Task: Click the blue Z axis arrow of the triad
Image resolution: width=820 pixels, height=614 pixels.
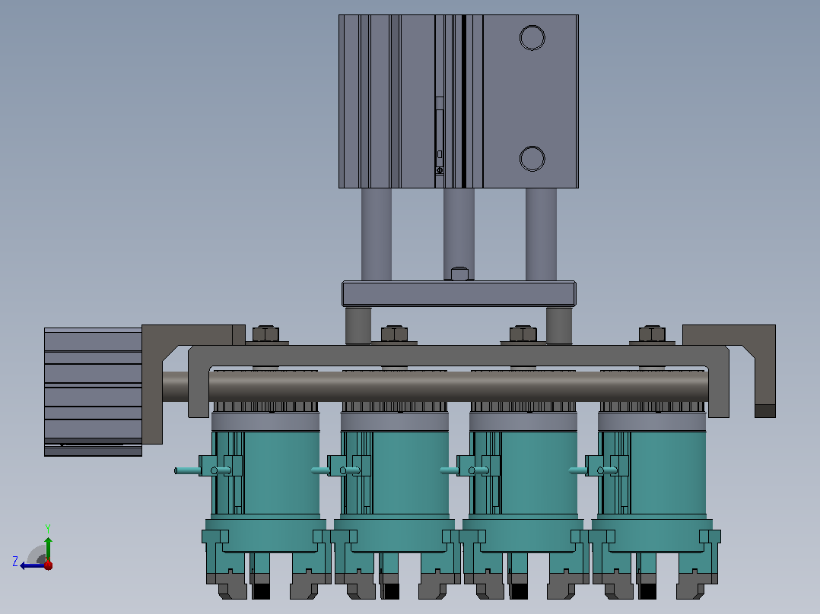Action: click(x=31, y=565)
